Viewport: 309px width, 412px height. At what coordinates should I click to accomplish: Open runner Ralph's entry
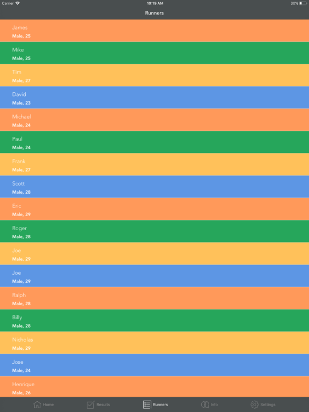coord(154,298)
